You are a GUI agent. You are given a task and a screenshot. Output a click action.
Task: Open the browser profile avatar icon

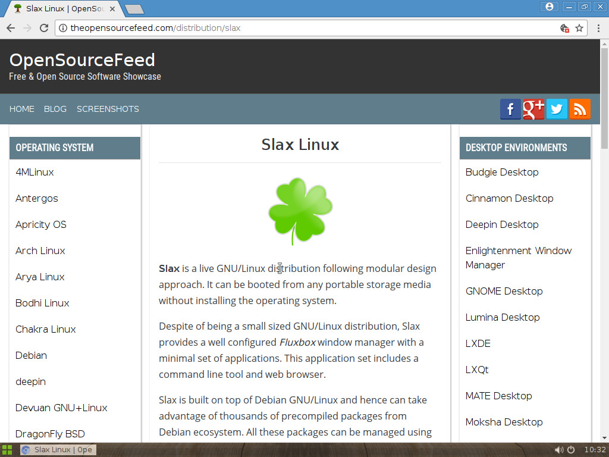[549, 6]
